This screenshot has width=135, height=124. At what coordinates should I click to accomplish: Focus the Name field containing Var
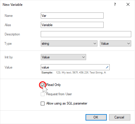[x=72, y=16]
